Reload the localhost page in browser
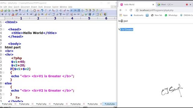The height and width of the screenshot is (108, 193). click(x=131, y=10)
